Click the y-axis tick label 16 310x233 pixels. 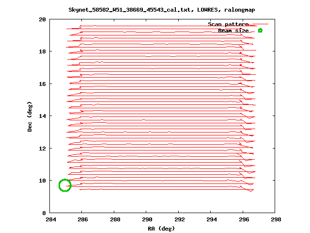tap(42, 84)
